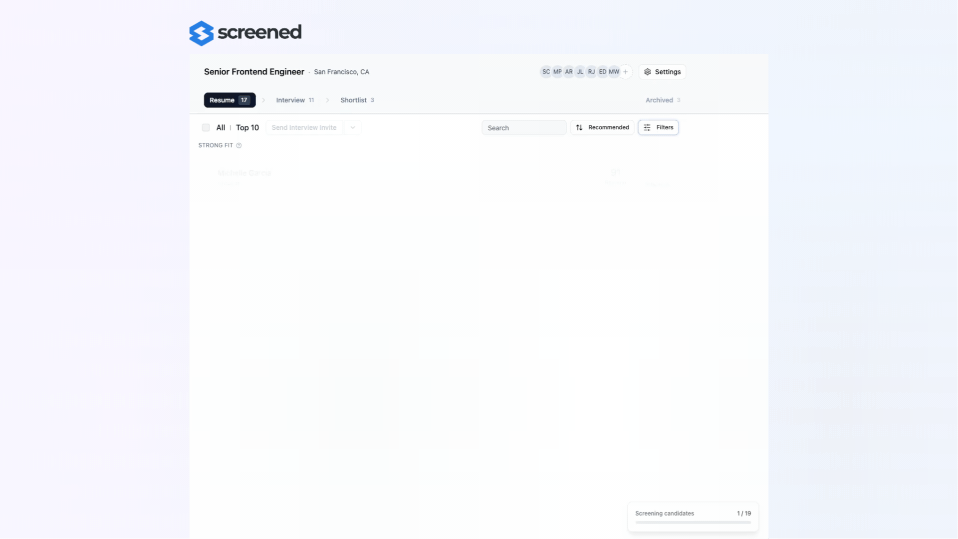This screenshot has width=958, height=539.
Task: Open the Recommended sort dropdown
Action: pos(602,128)
